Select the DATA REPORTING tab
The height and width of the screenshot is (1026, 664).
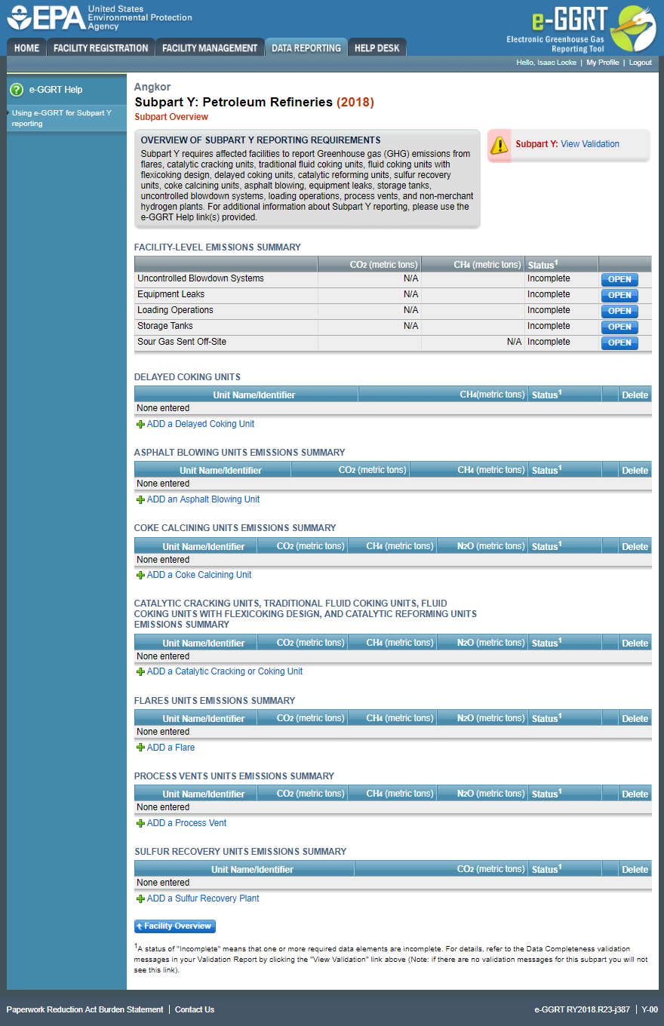point(306,48)
